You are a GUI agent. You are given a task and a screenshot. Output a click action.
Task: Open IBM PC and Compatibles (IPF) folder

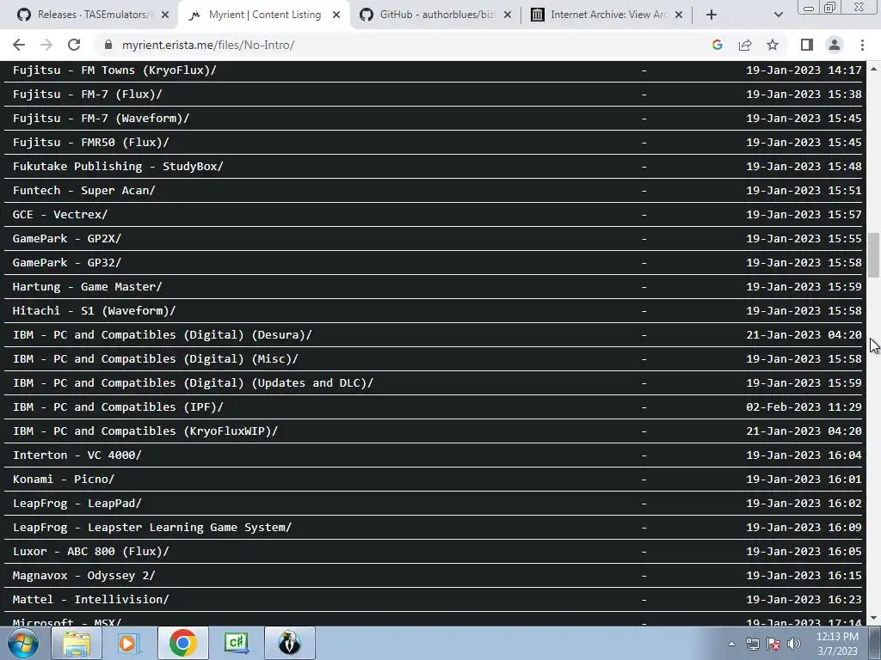click(x=118, y=407)
